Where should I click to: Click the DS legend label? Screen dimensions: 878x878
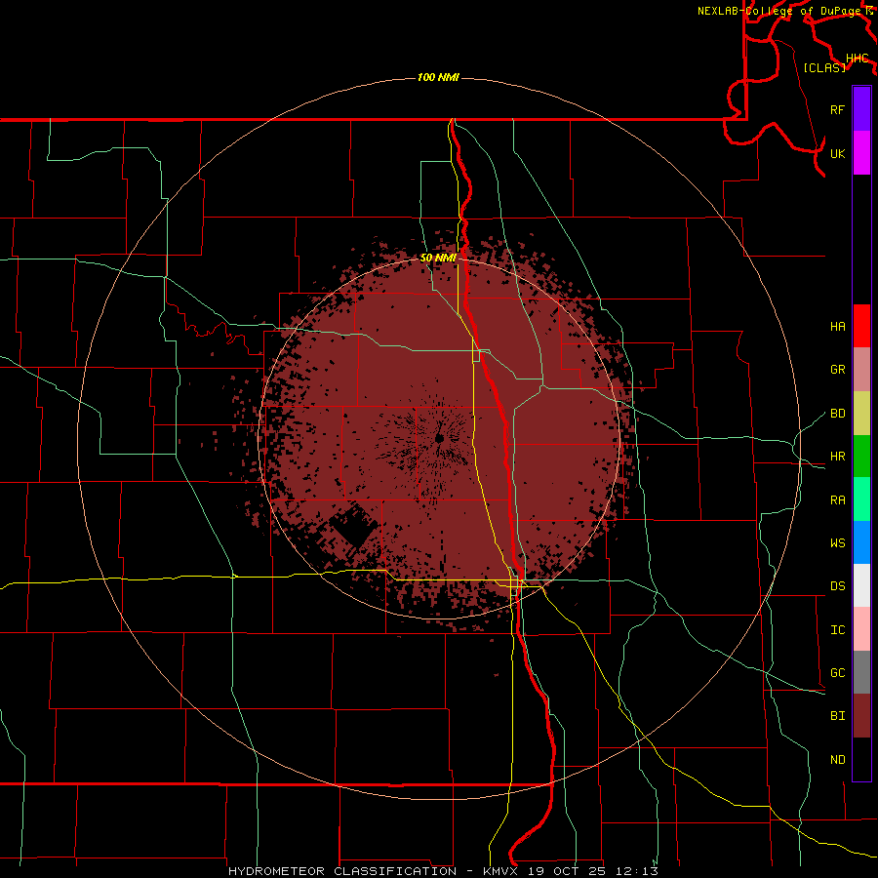(x=837, y=585)
